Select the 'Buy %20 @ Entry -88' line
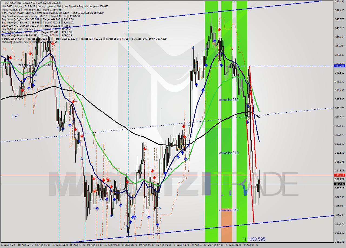This screenshot has height=248, width=346. point(37,35)
